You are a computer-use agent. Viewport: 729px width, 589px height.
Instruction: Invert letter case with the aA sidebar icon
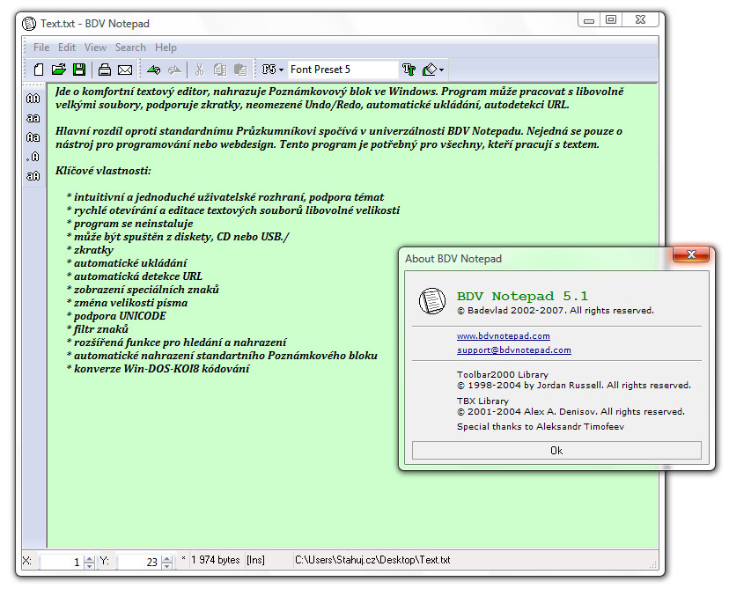point(33,176)
